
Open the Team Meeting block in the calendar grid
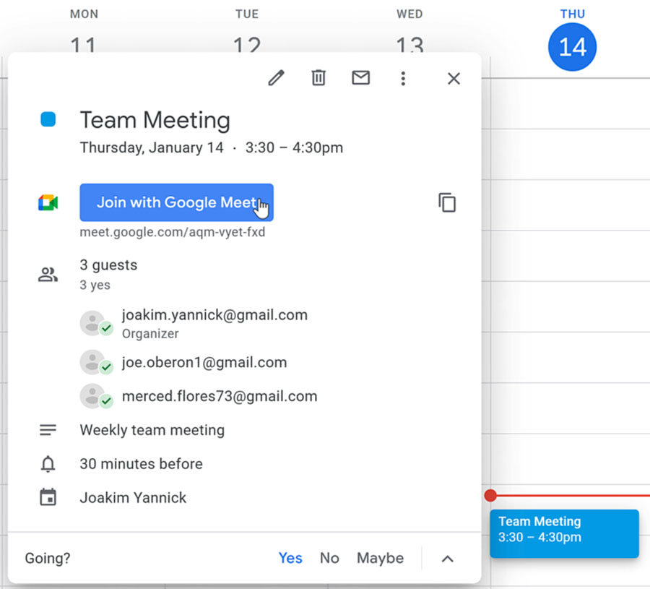pos(564,533)
